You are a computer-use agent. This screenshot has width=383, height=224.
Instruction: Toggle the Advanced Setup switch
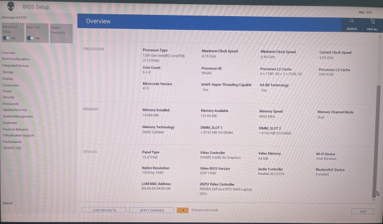pyautogui.click(x=6, y=38)
